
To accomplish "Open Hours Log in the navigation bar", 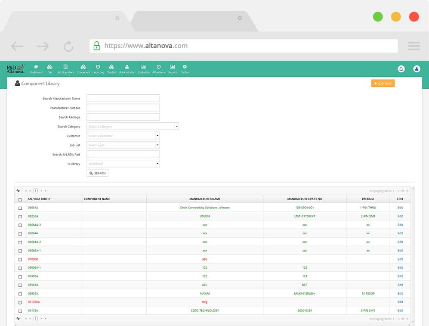I will pyautogui.click(x=98, y=69).
